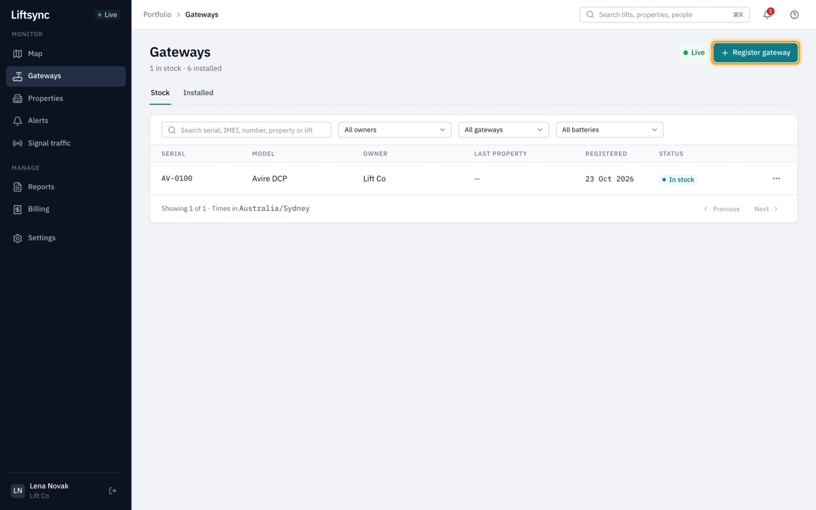Switch to the Installed tab
This screenshot has height=510, width=816.
pyautogui.click(x=198, y=93)
